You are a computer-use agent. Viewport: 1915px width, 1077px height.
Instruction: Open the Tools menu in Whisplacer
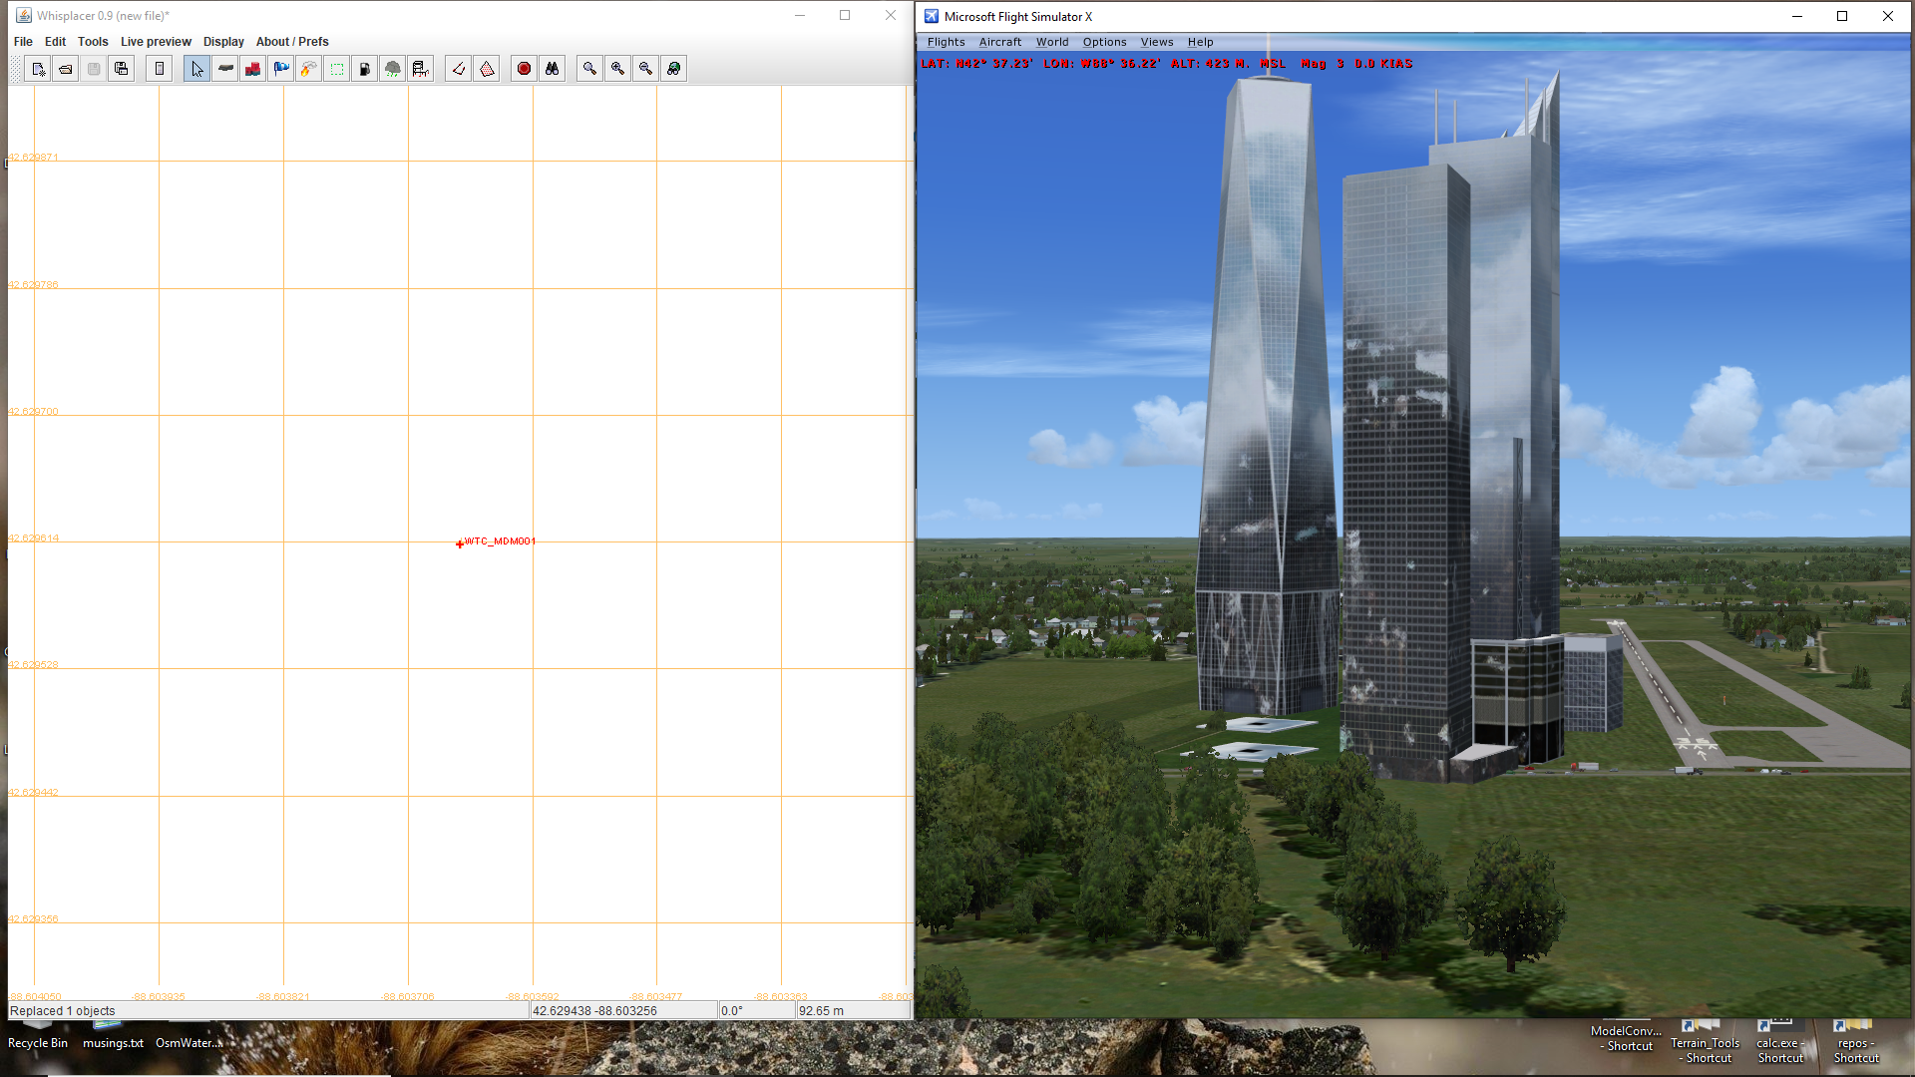[93, 42]
